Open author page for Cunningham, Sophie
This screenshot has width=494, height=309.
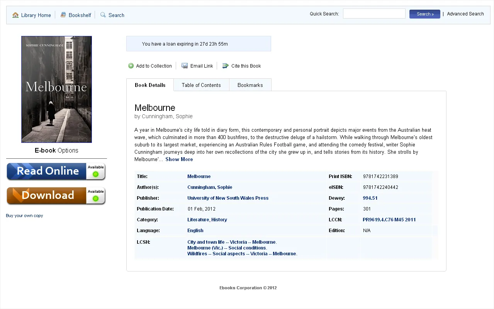[210, 187]
